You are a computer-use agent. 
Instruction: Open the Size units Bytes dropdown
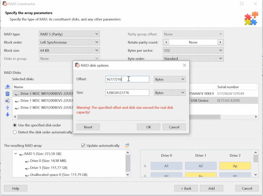pyautogui.click(x=169, y=93)
